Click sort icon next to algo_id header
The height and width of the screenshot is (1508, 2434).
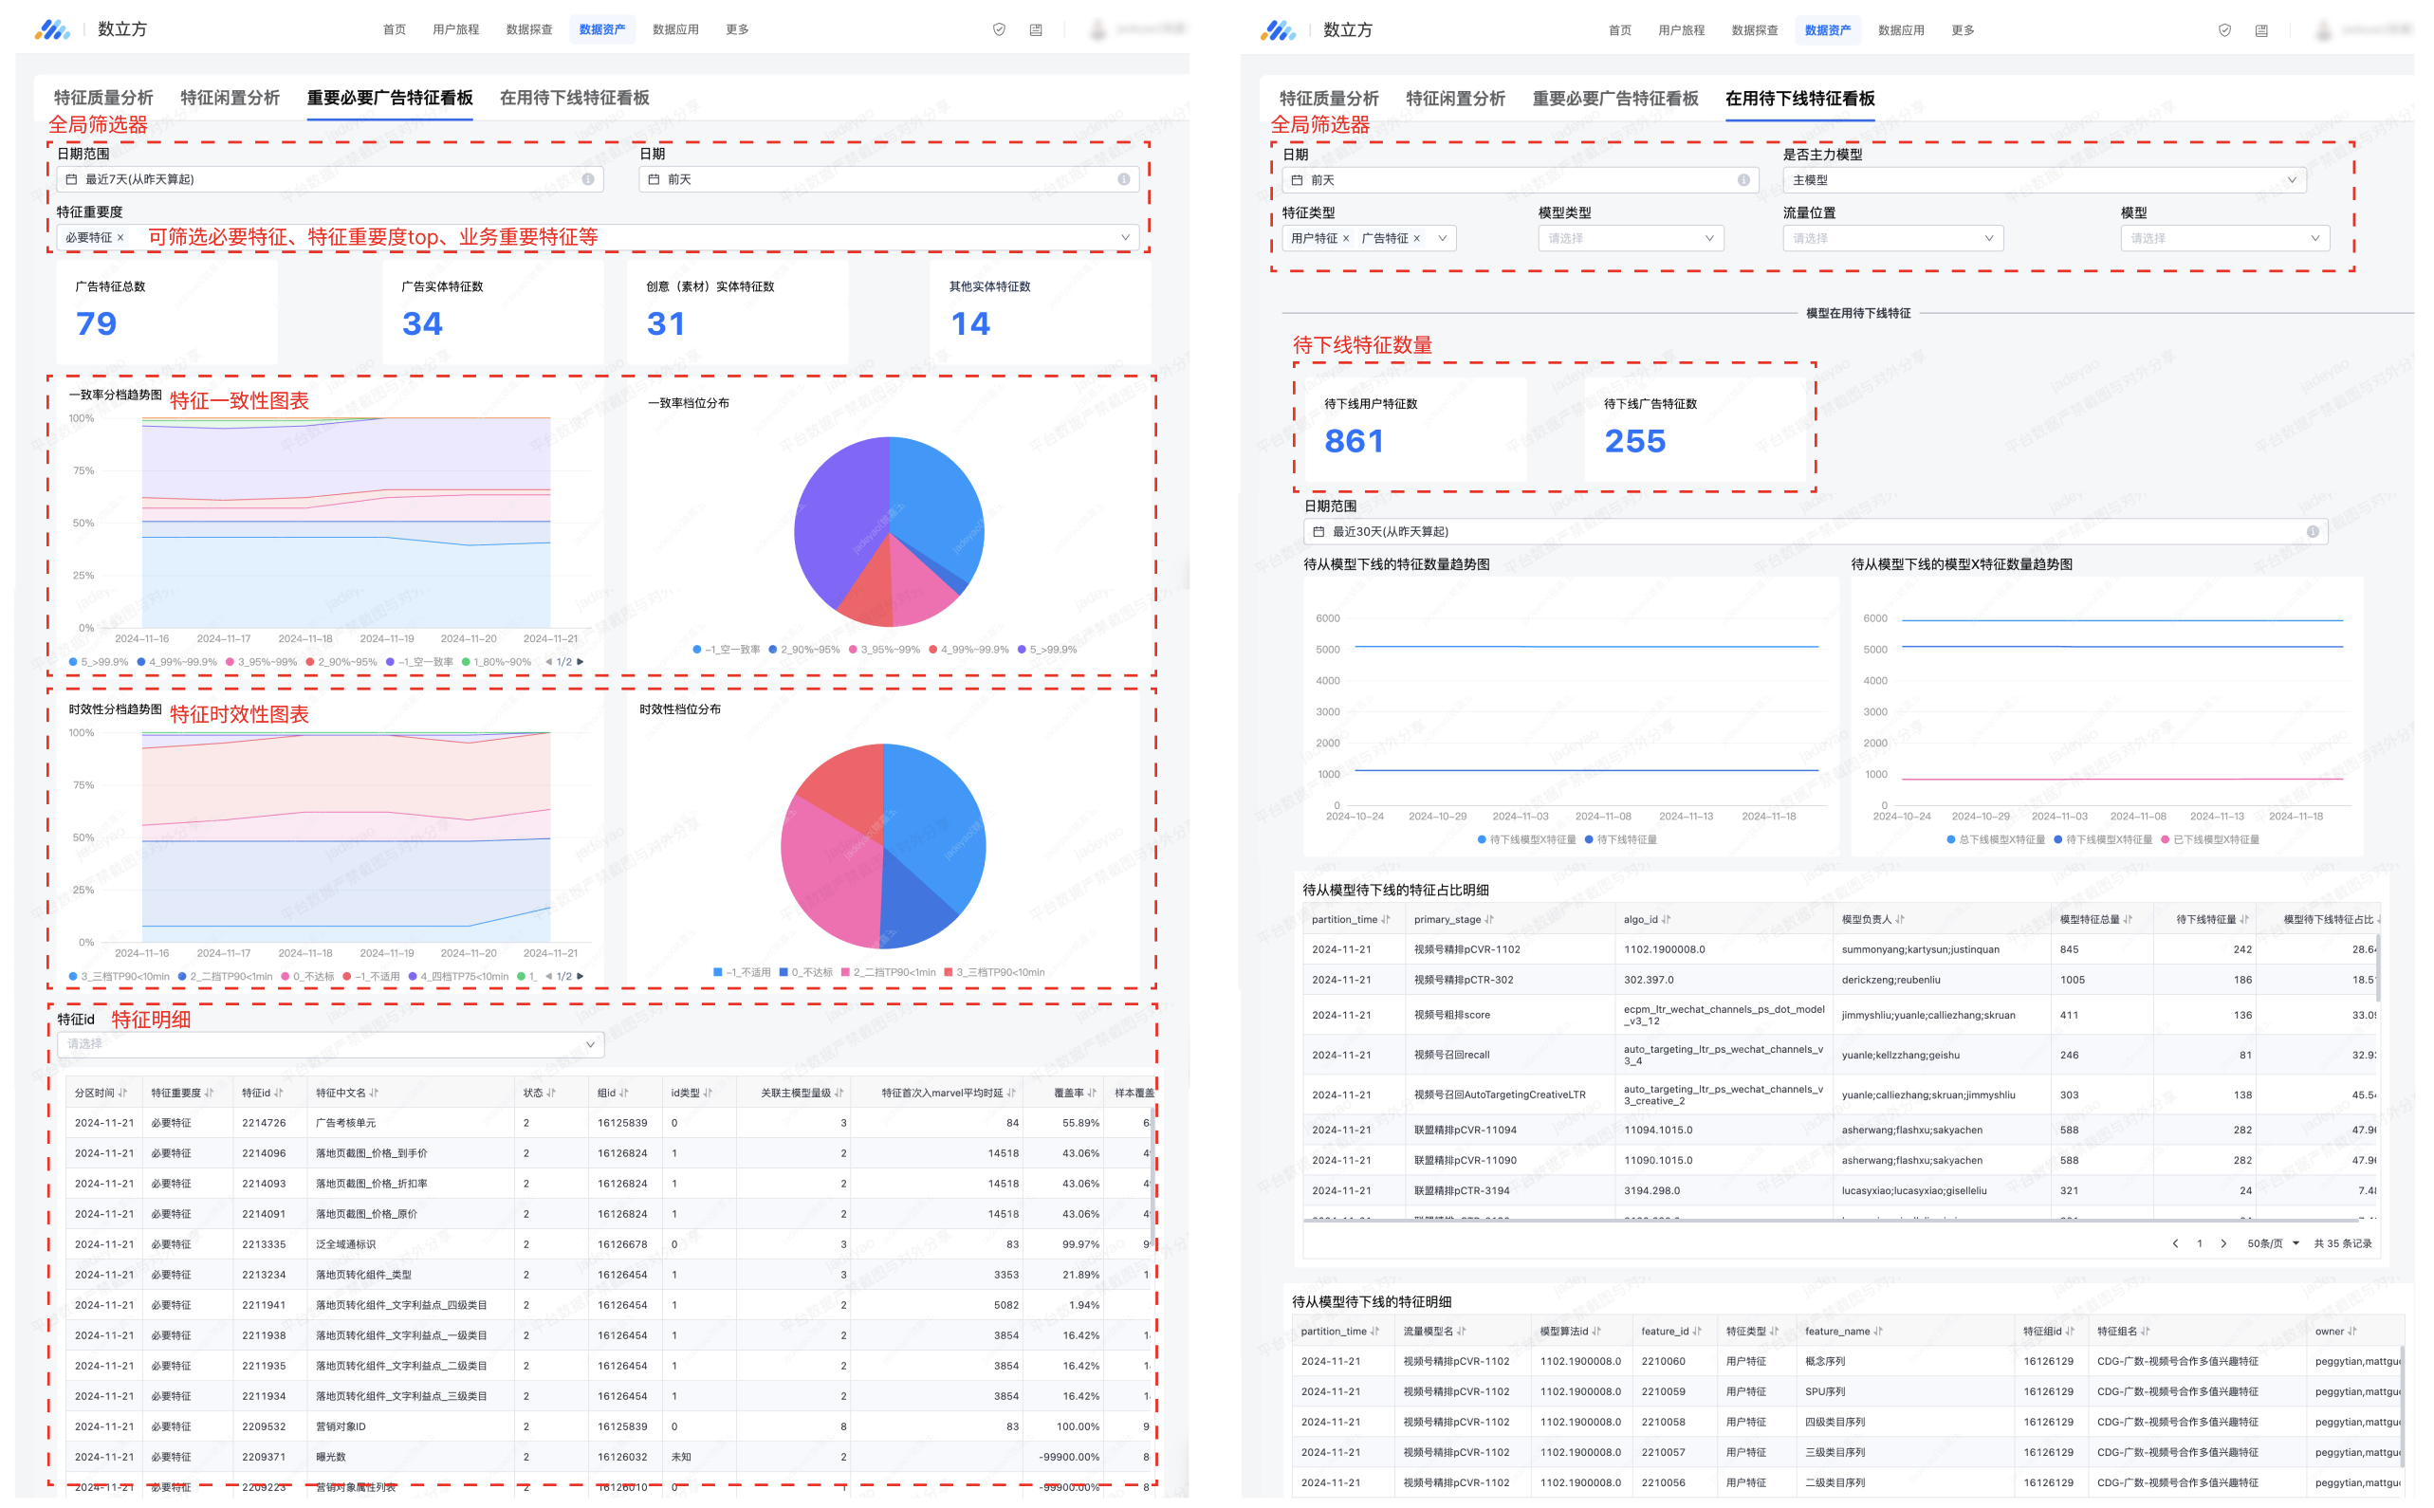[x=1666, y=920]
